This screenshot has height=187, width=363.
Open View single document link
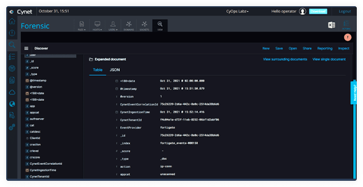[x=329, y=59]
